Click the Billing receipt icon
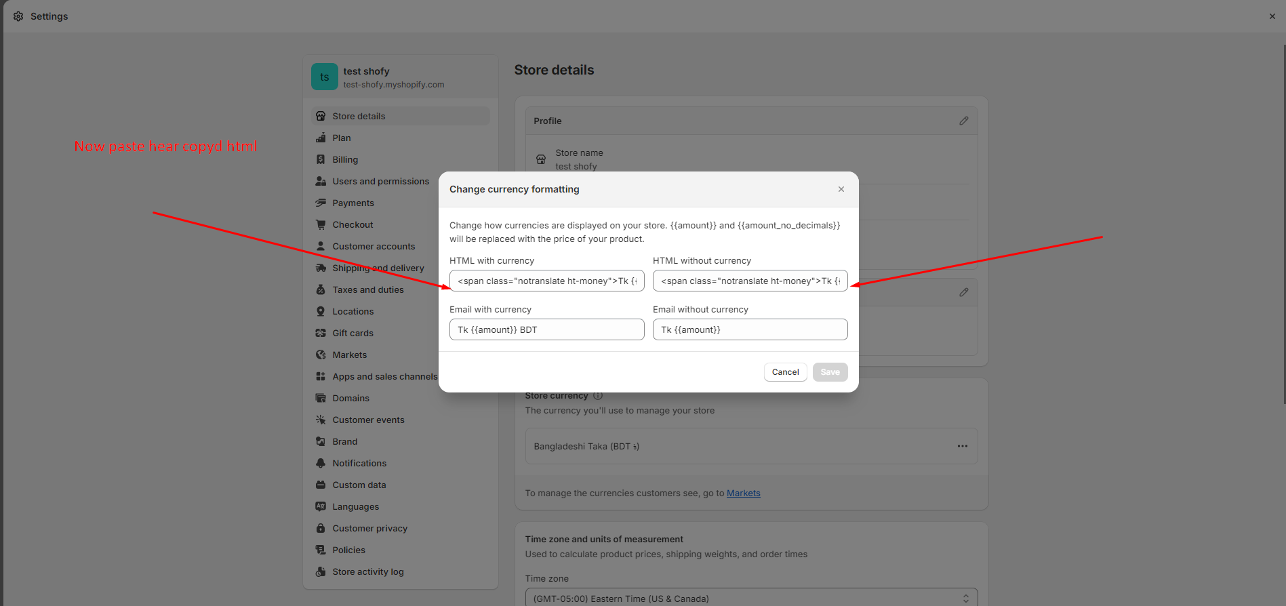 tap(321, 159)
